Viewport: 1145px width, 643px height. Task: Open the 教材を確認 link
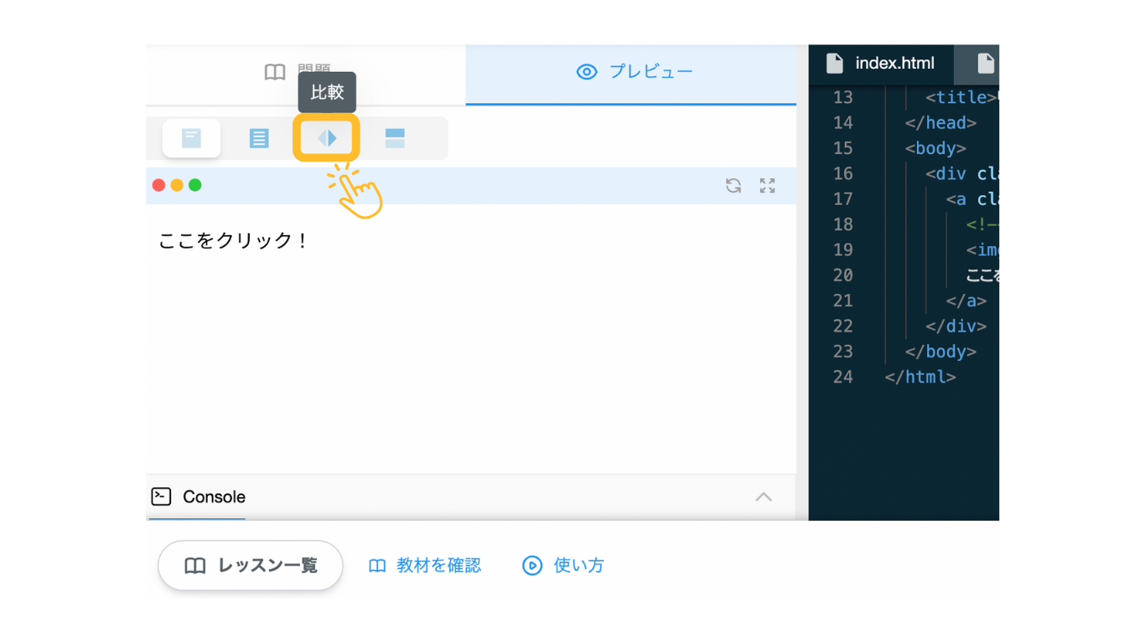(425, 566)
